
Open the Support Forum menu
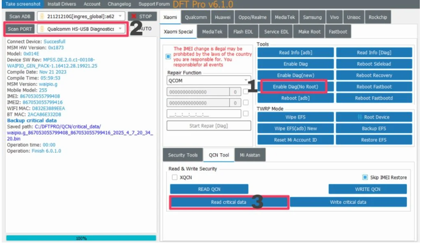pos(154,4)
